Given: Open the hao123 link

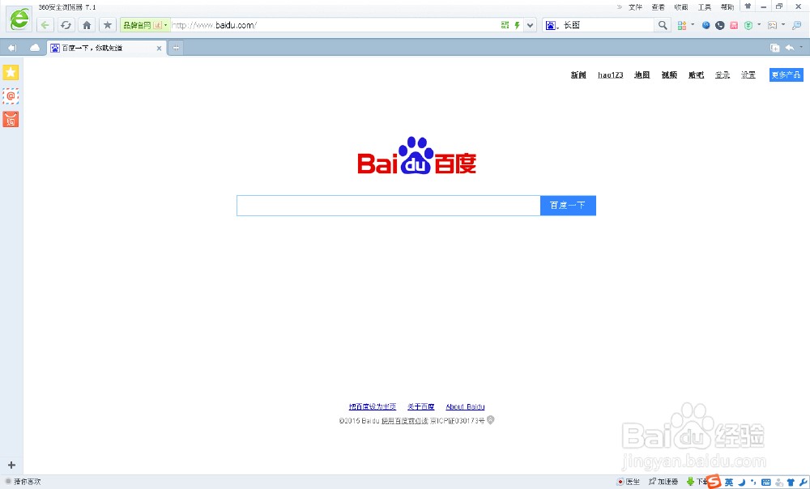Looking at the screenshot, I should coord(611,74).
